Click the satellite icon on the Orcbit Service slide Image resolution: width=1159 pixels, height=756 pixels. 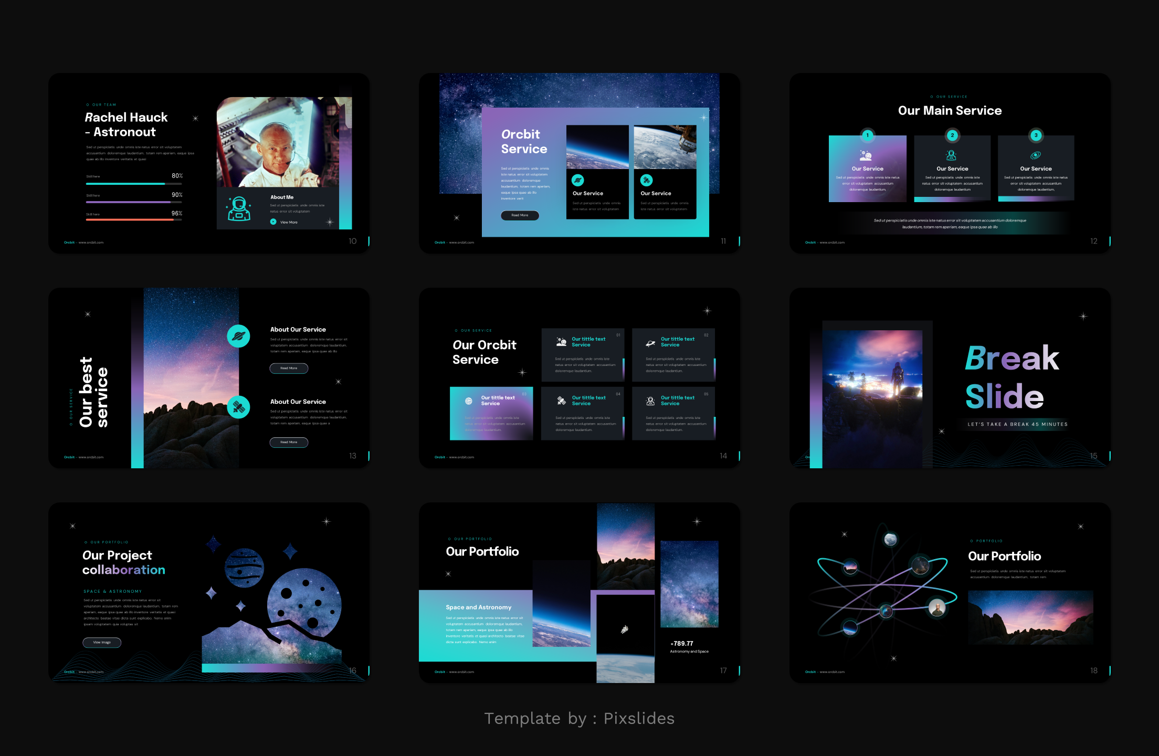pyautogui.click(x=647, y=180)
